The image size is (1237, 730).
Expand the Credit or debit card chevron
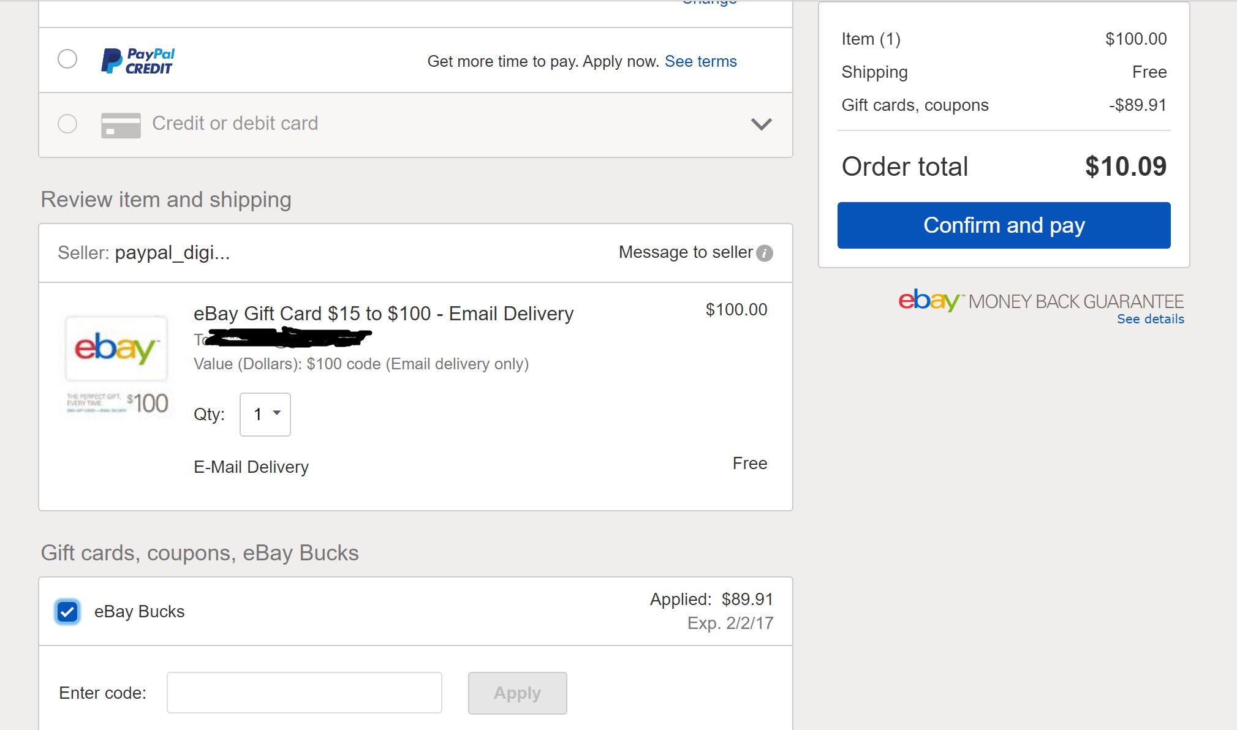[761, 124]
